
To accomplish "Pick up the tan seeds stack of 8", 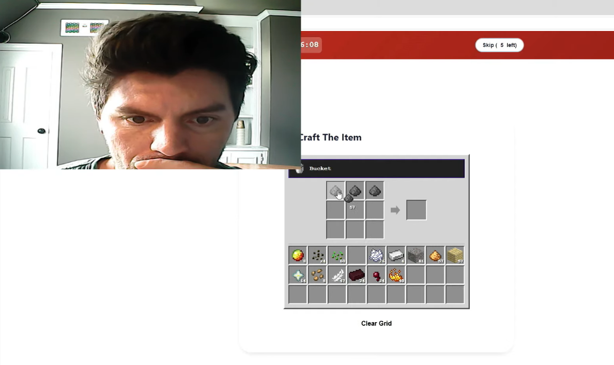I will [x=317, y=275].
